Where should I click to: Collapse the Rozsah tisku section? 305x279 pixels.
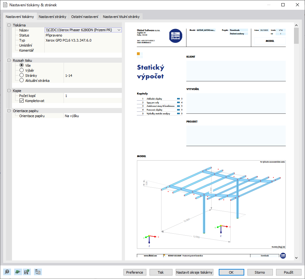click(9, 60)
